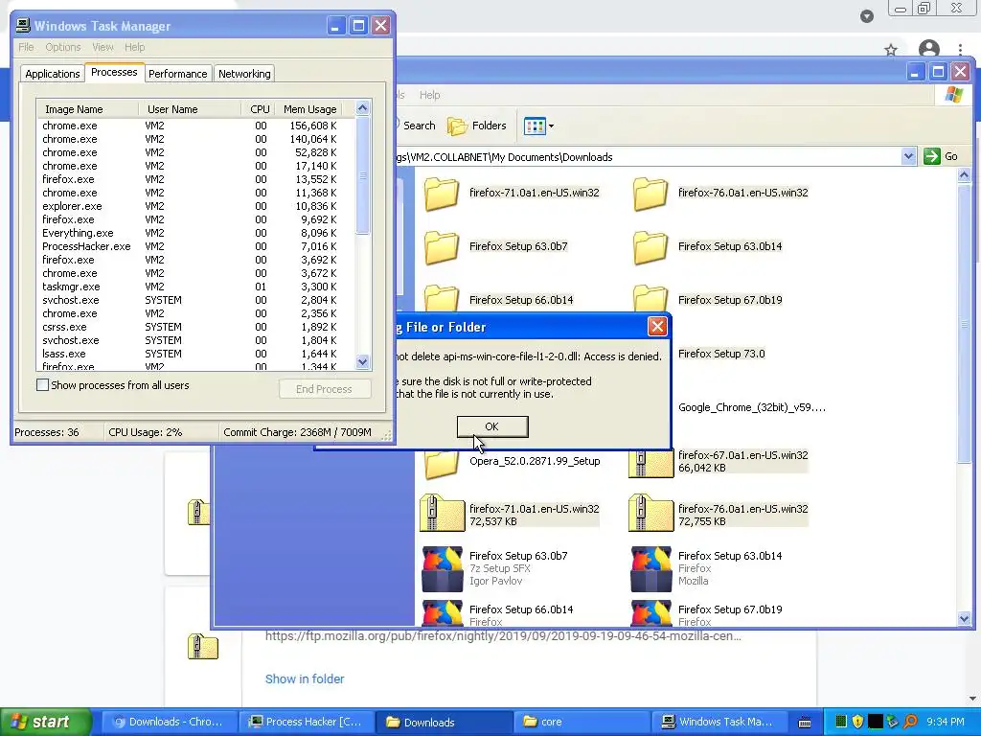Switch to Process Hacker taskbar button
This screenshot has width=981, height=736.
tap(307, 722)
